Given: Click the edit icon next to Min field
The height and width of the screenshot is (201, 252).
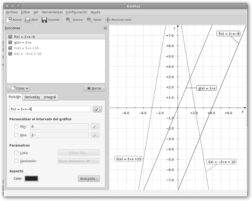Looking at the screenshot, I should pos(95,126).
